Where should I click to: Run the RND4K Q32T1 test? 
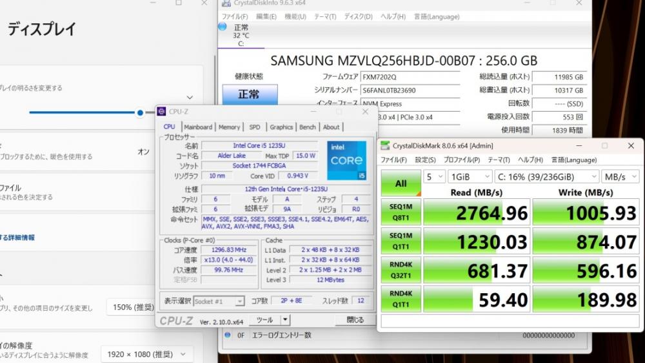pyautogui.click(x=401, y=269)
